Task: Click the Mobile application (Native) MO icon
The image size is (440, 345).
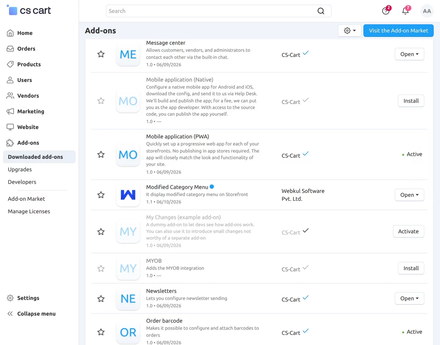Action: point(128,101)
